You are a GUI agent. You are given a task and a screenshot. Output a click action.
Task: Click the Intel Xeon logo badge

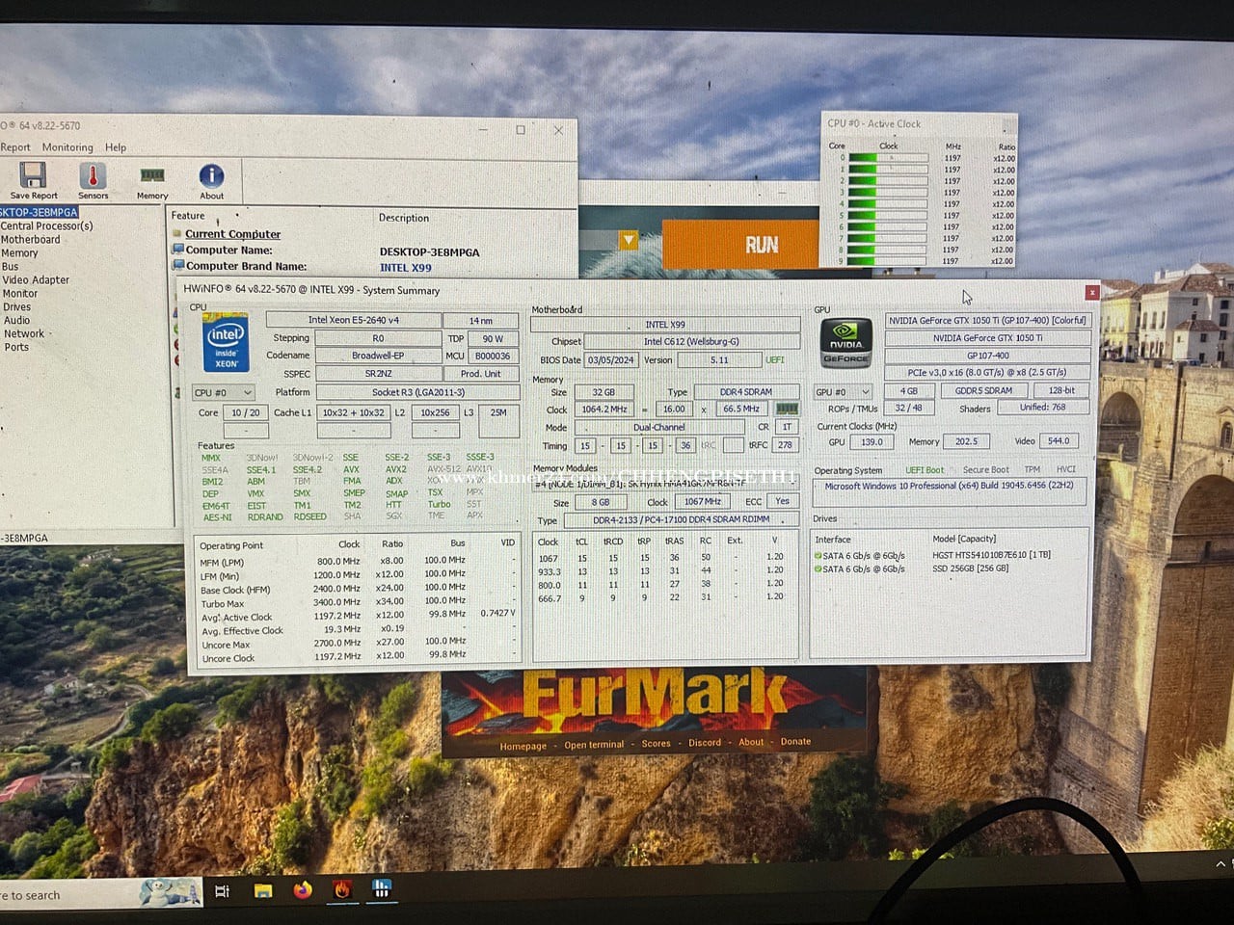226,343
